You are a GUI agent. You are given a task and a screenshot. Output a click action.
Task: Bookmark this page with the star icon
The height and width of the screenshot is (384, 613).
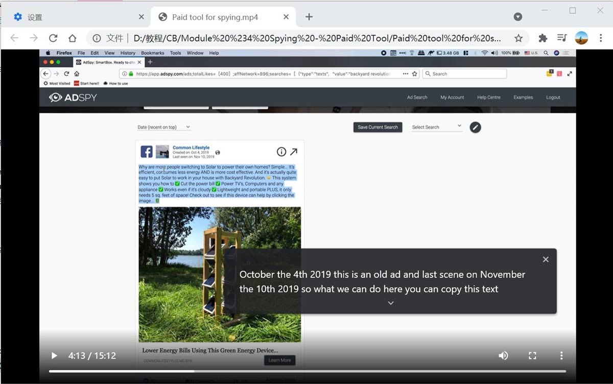click(x=518, y=38)
